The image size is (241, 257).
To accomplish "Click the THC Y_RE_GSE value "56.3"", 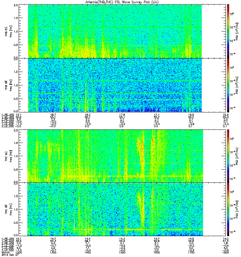I will 53,241.
